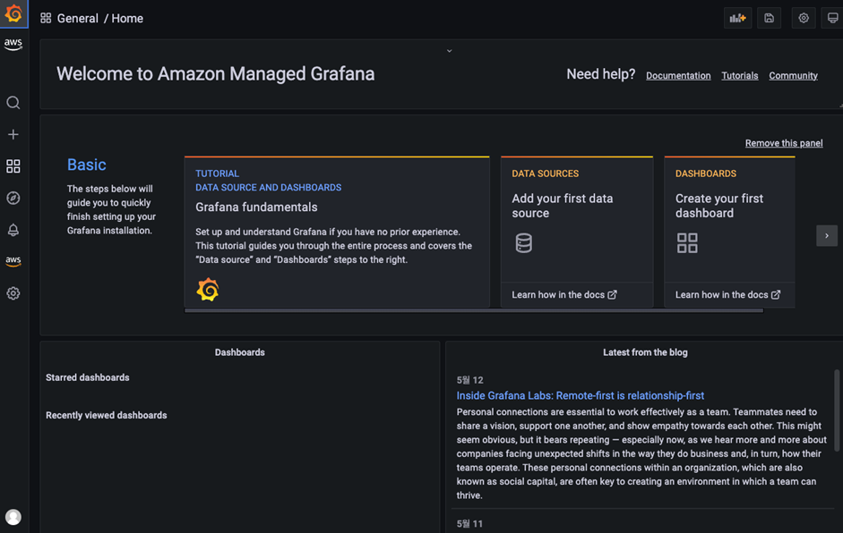The image size is (843, 533).
Task: Click General in the breadcrumb
Action: click(x=77, y=18)
